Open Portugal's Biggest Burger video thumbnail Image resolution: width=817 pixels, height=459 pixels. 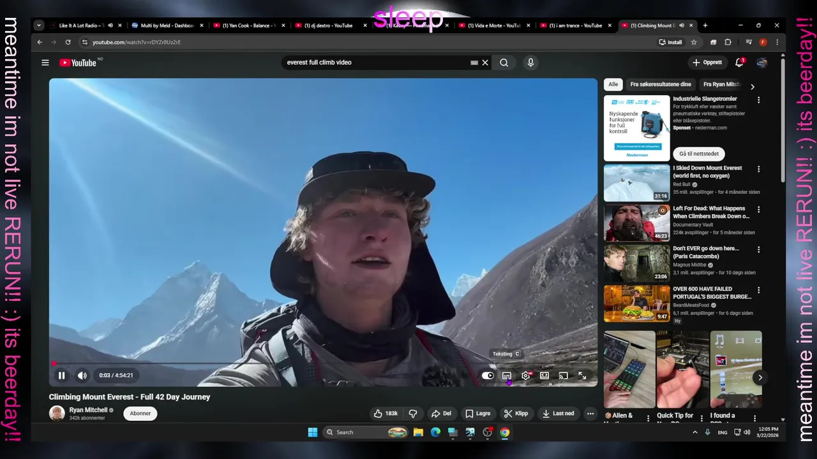pos(636,303)
